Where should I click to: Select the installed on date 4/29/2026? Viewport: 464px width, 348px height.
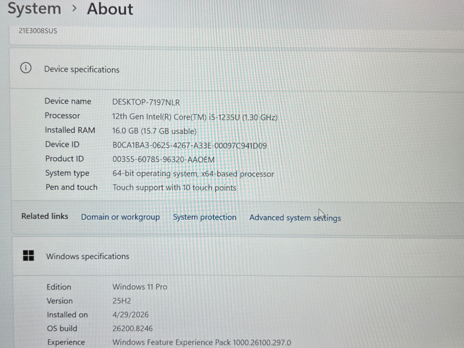(130, 314)
